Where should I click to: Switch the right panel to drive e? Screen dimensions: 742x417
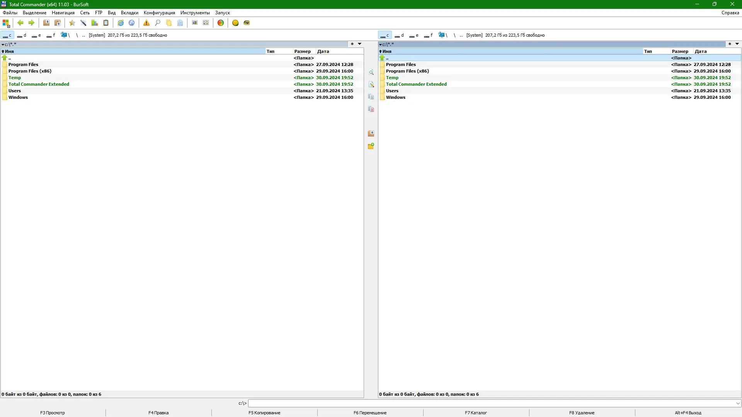coord(414,35)
